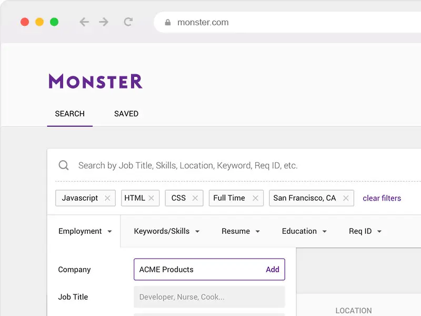Click the browser forward arrow
The image size is (421, 316).
104,22
